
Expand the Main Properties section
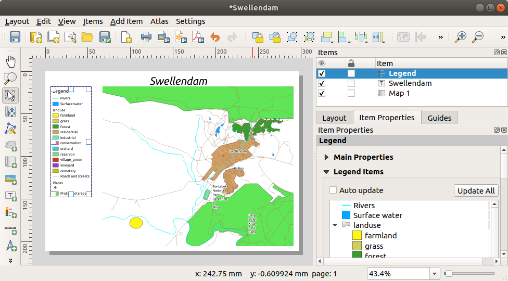(326, 157)
